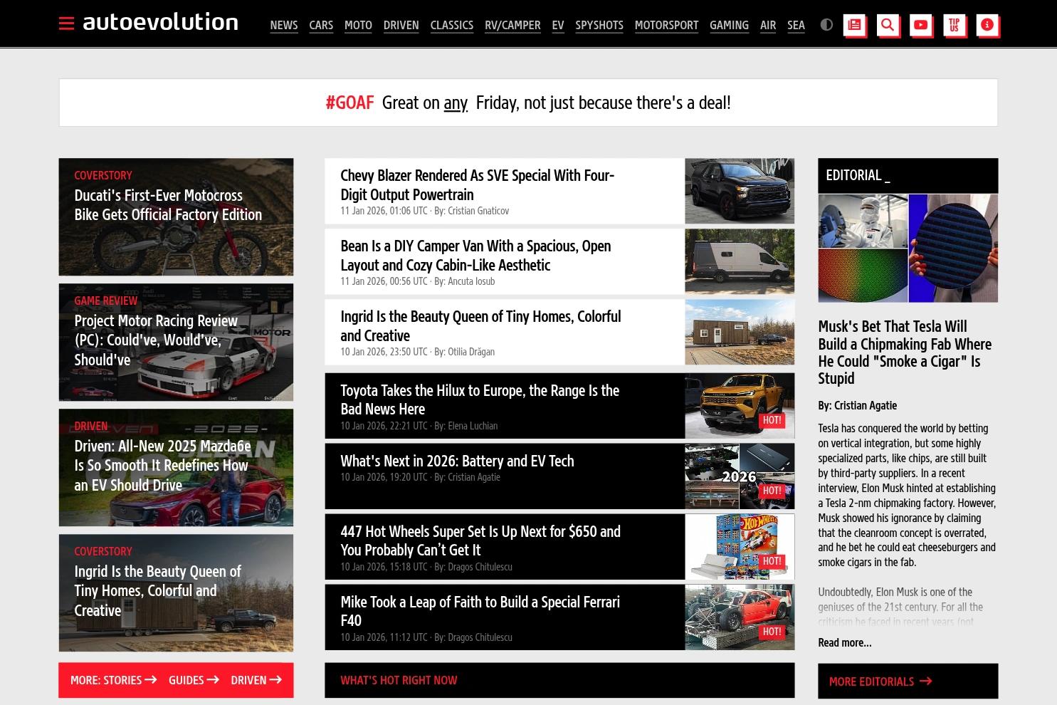Image resolution: width=1057 pixels, height=705 pixels.
Task: Open the CARS menu item
Action: [x=321, y=25]
